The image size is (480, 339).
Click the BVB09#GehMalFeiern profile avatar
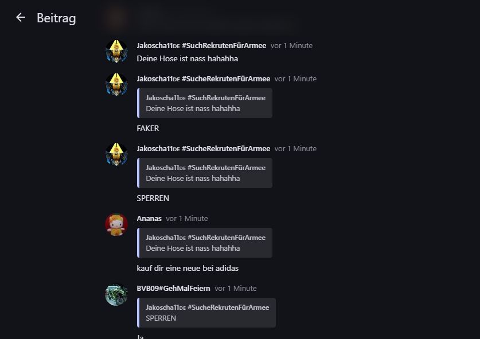point(116,294)
